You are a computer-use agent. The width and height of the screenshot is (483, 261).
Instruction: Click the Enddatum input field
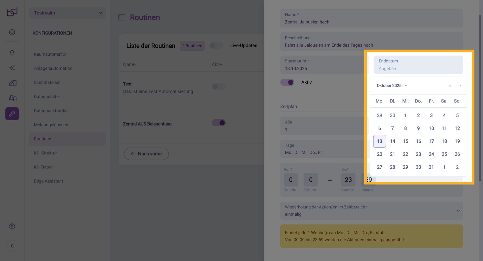coord(418,65)
